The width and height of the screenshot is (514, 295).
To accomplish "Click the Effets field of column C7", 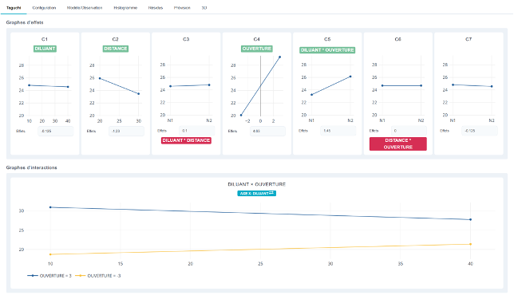I will coord(480,131).
